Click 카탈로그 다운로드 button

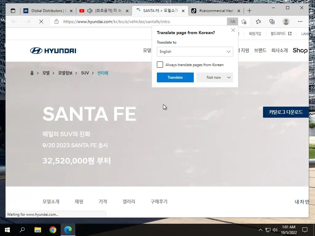click(286, 112)
